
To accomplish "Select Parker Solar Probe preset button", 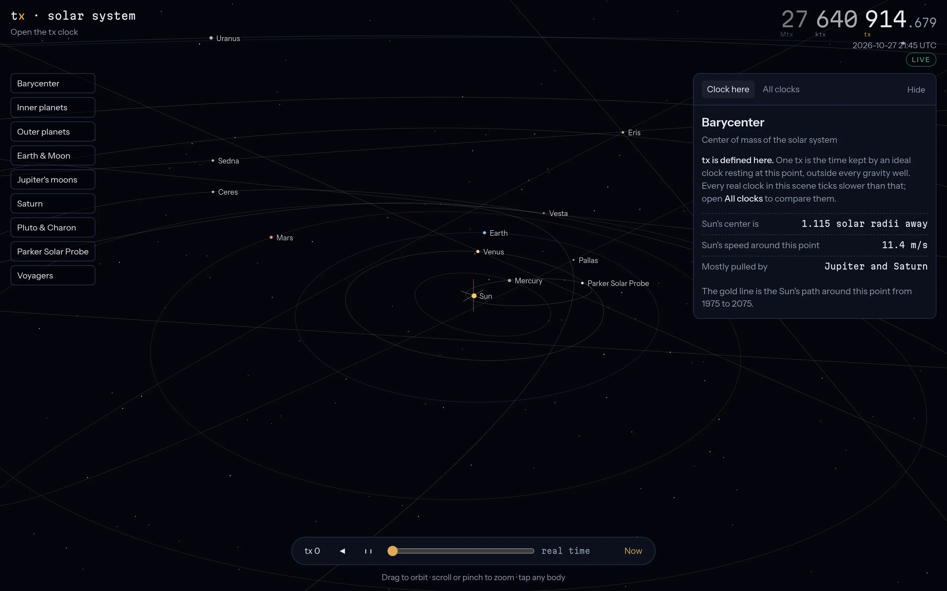I will click(53, 252).
